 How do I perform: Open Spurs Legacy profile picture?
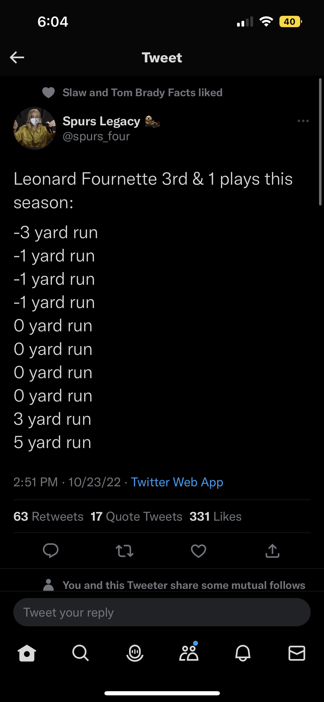pos(35,128)
